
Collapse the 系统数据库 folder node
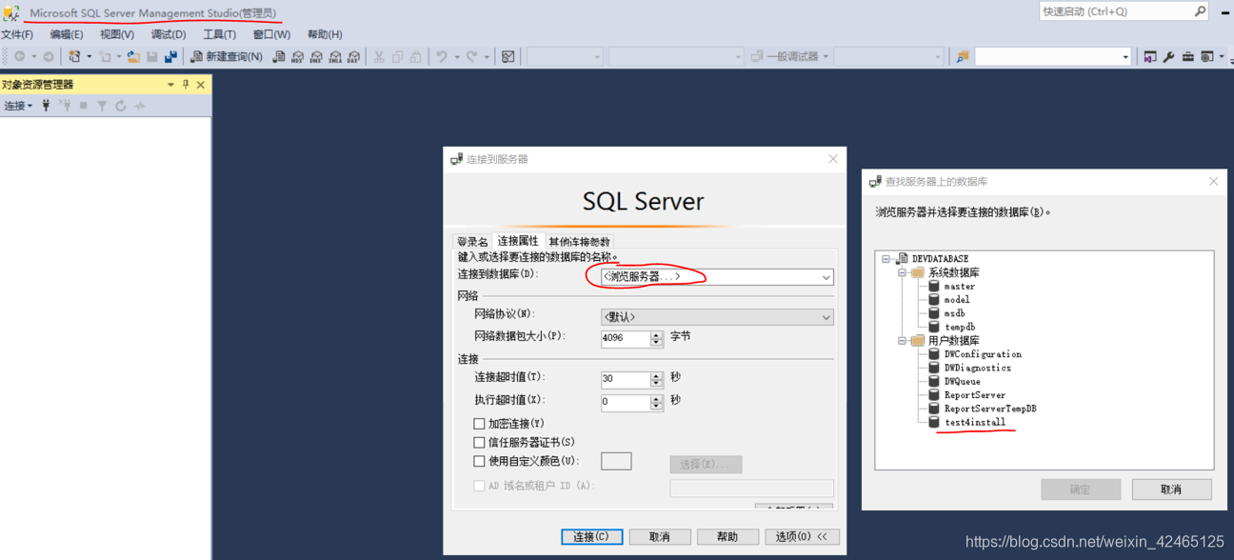pyautogui.click(x=902, y=272)
